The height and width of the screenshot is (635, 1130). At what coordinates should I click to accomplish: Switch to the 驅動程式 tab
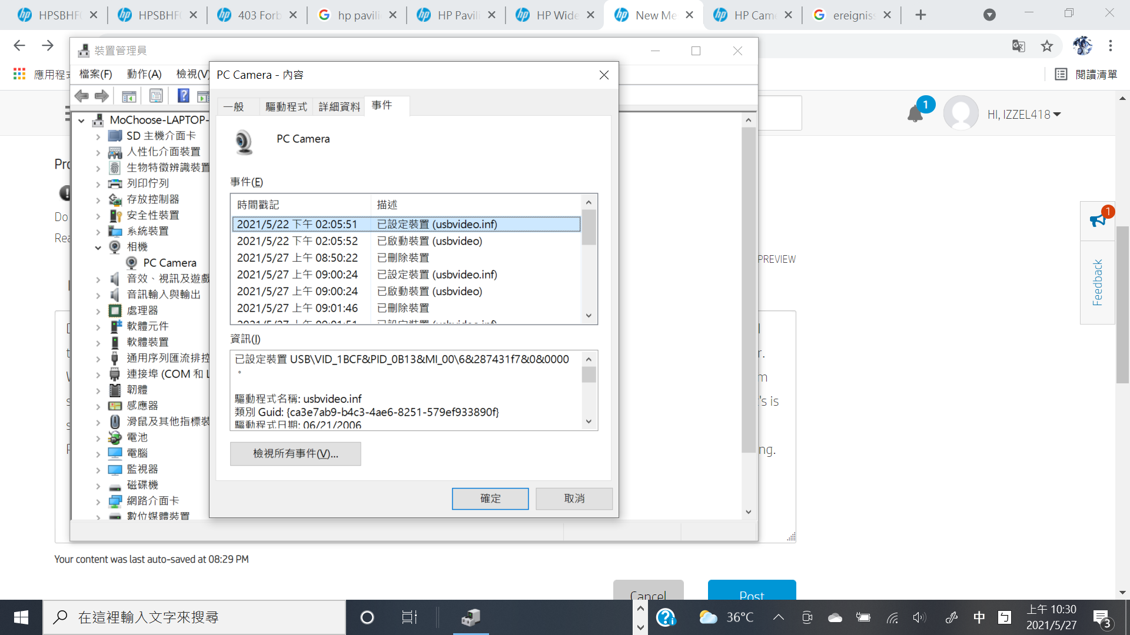286,106
